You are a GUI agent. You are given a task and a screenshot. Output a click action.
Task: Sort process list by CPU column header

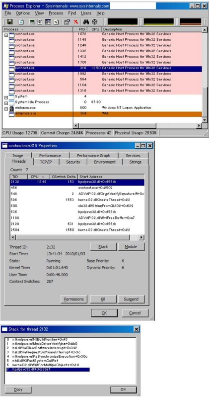pos(95,29)
